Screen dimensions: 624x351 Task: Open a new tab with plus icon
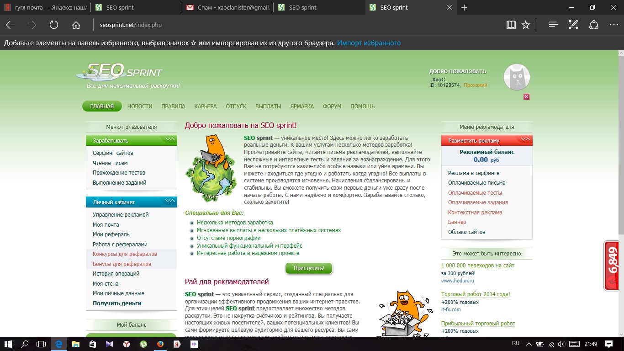(465, 7)
